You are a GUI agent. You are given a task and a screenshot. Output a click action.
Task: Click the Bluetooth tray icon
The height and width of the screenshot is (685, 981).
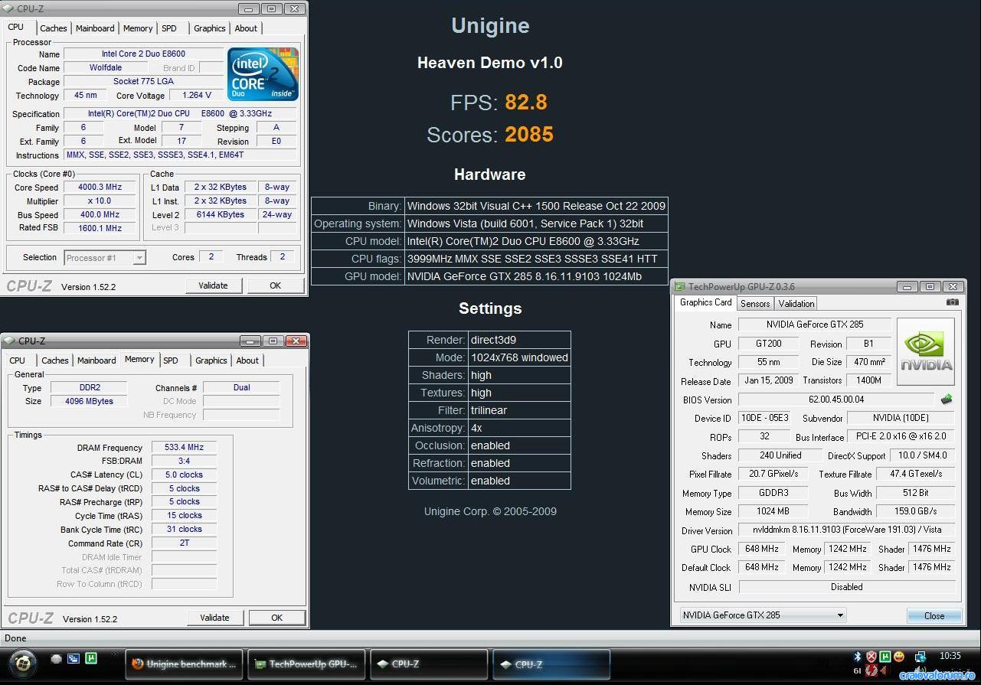858,657
